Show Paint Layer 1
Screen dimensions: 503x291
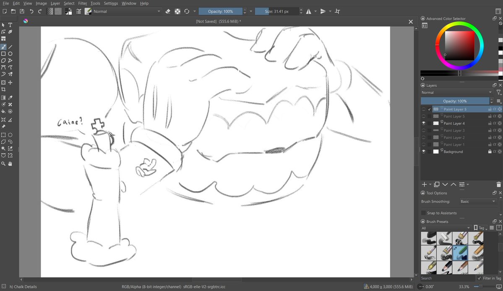tap(423, 145)
